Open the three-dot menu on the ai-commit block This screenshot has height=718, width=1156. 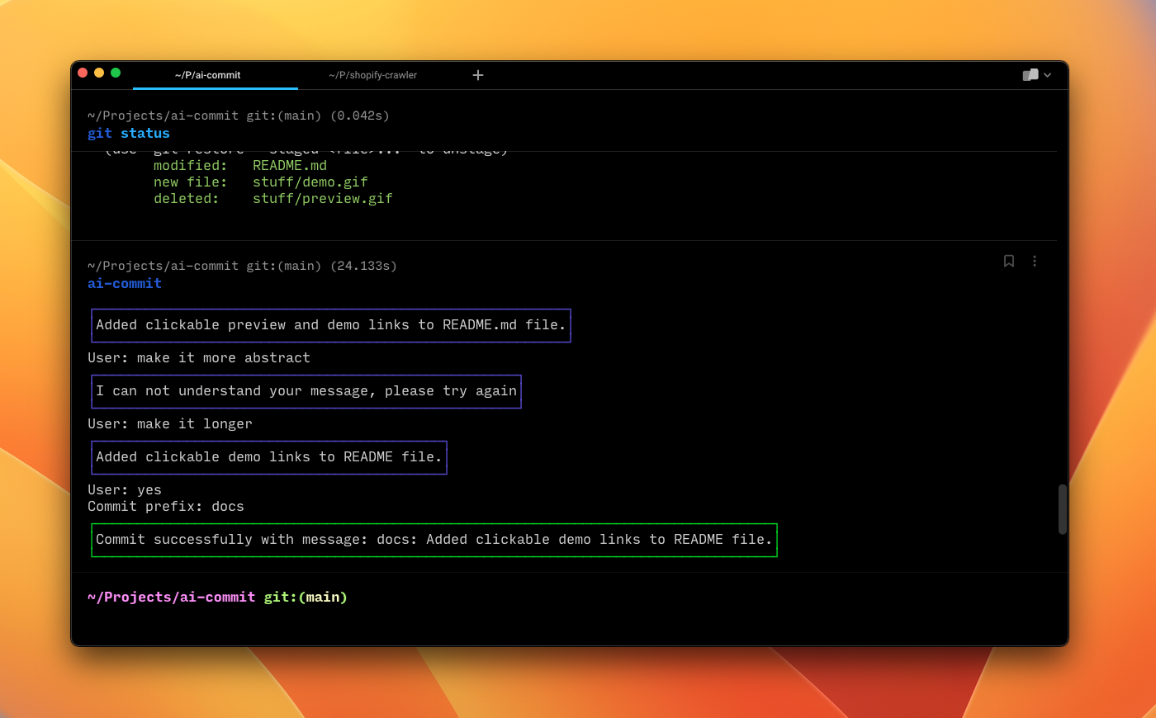(1035, 261)
